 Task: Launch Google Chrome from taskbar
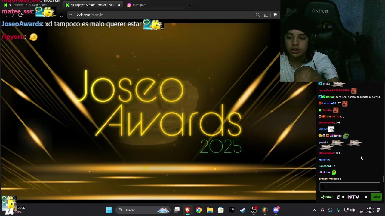pos(199,210)
